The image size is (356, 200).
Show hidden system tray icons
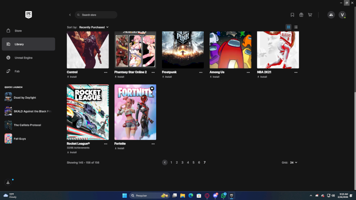pos(311,196)
